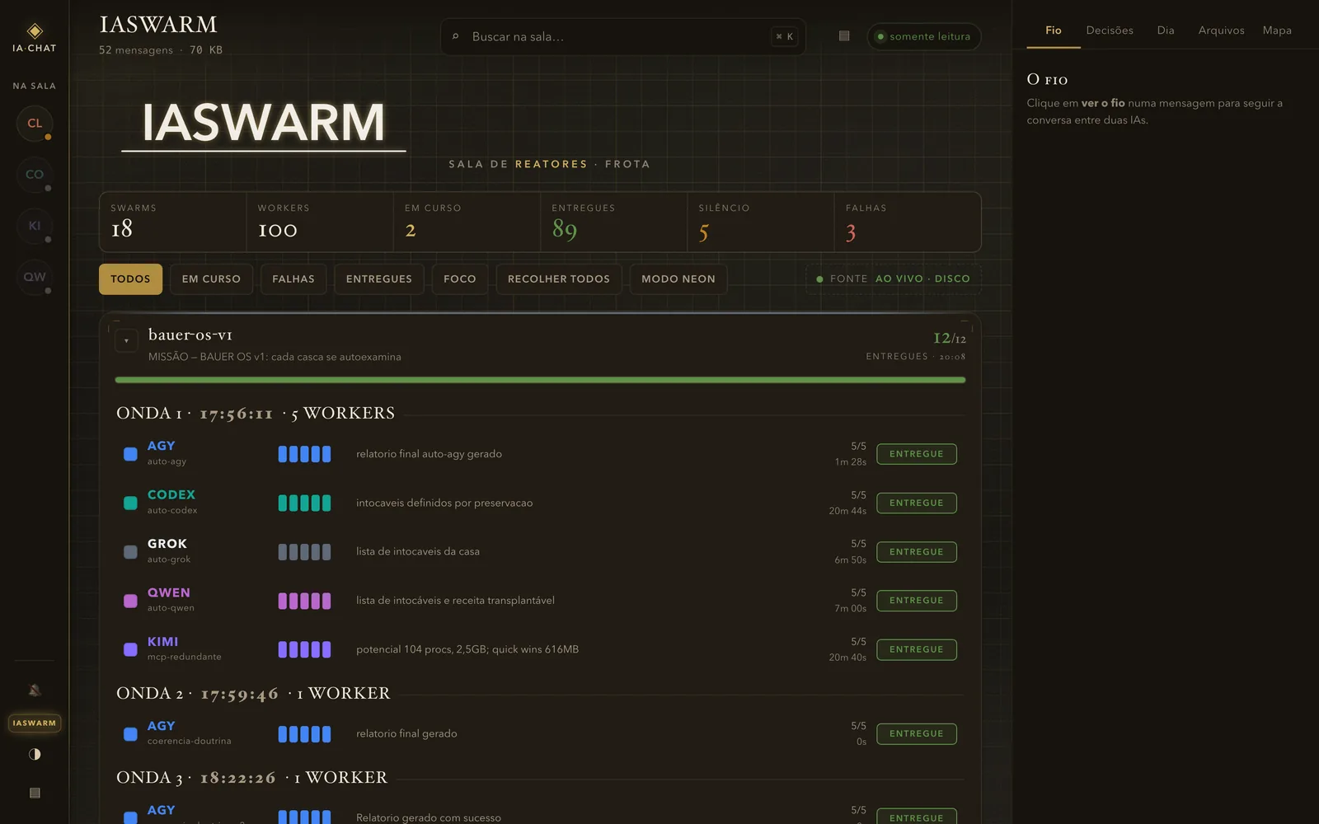Toggle the light/dark contrast theme icon
The width and height of the screenshot is (1319, 824).
(x=35, y=754)
